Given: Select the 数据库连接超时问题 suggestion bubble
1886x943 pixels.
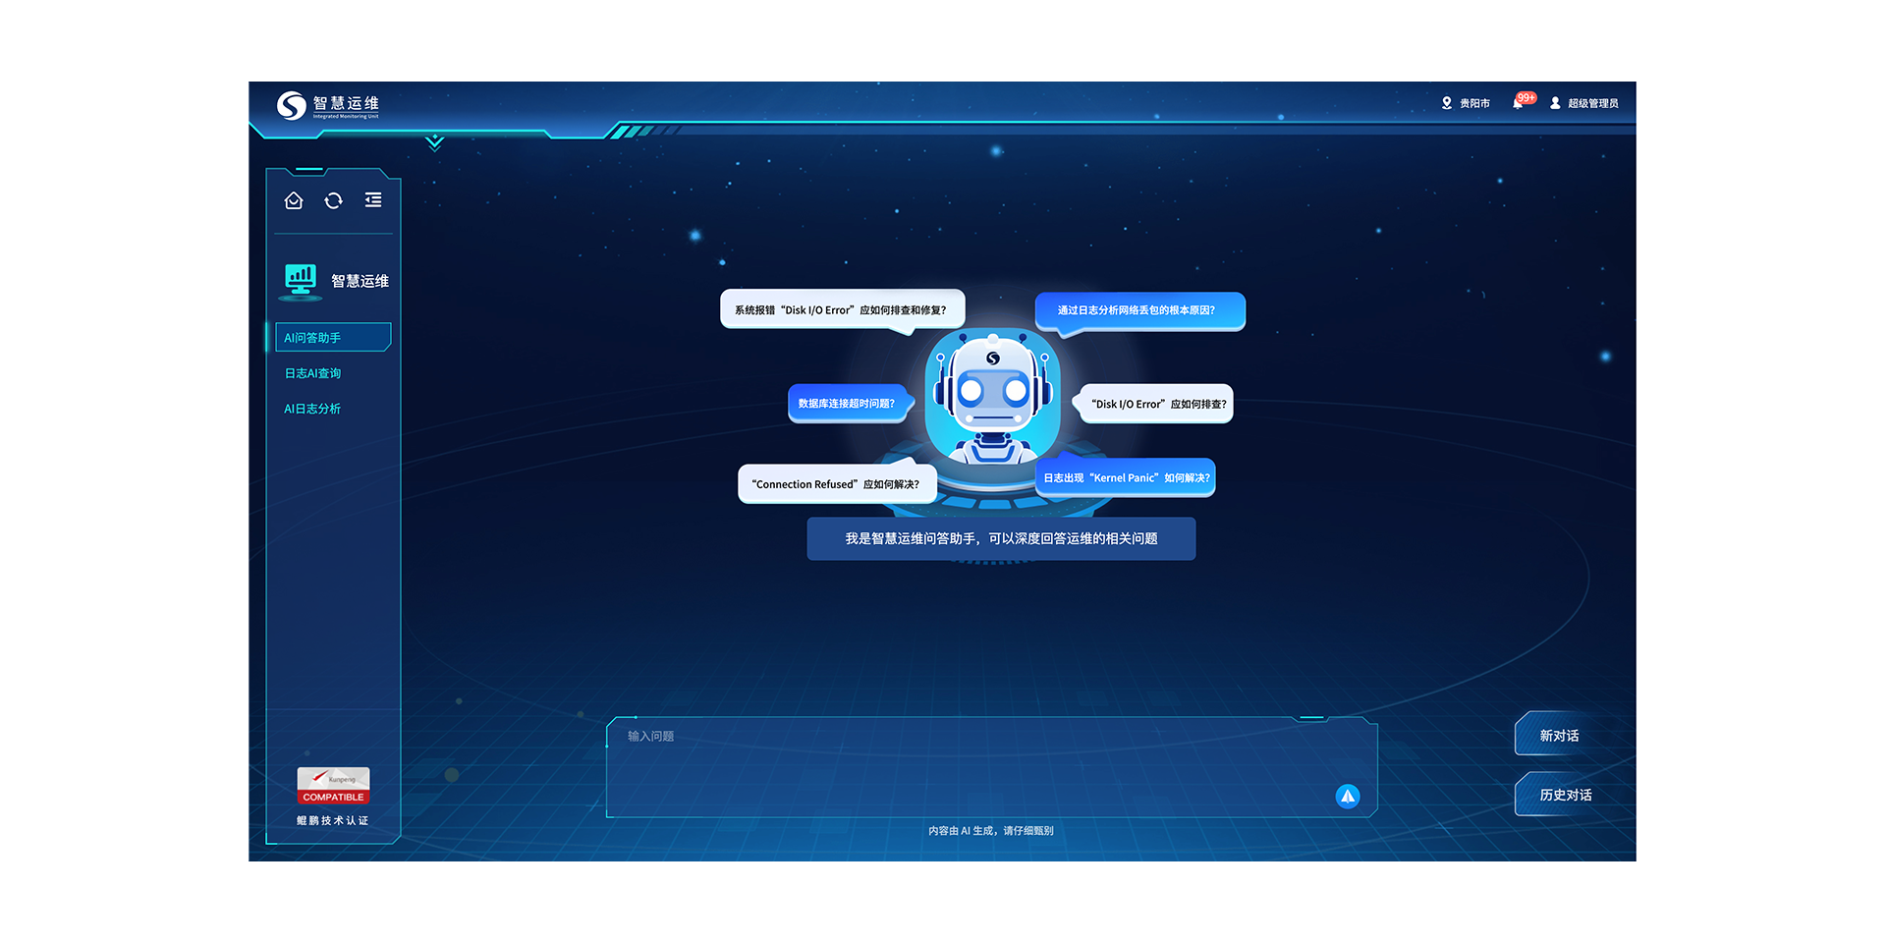Looking at the screenshot, I should click(847, 404).
